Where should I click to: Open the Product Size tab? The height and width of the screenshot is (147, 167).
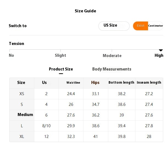[61, 69]
